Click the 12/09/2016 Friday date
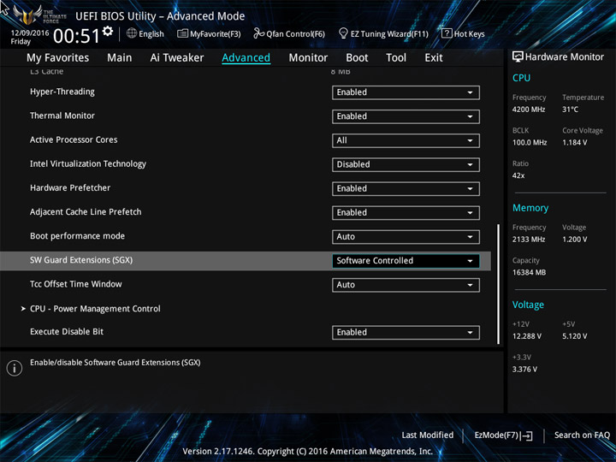This screenshot has width=616, height=462. point(29,37)
